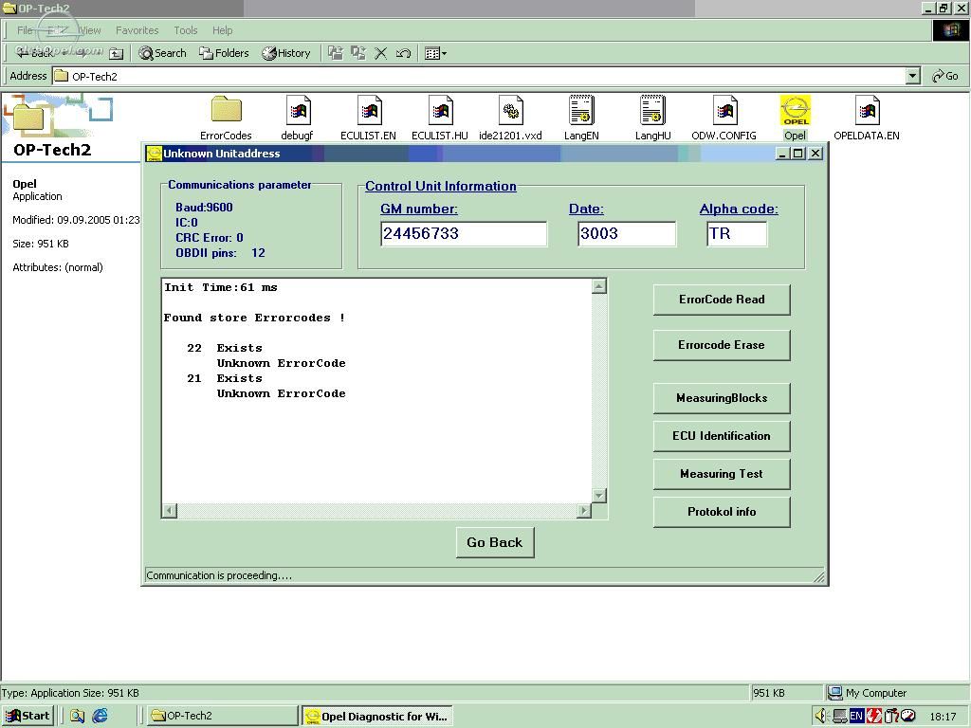This screenshot has width=971, height=728.
Task: Select the Opel application icon
Action: (796, 118)
